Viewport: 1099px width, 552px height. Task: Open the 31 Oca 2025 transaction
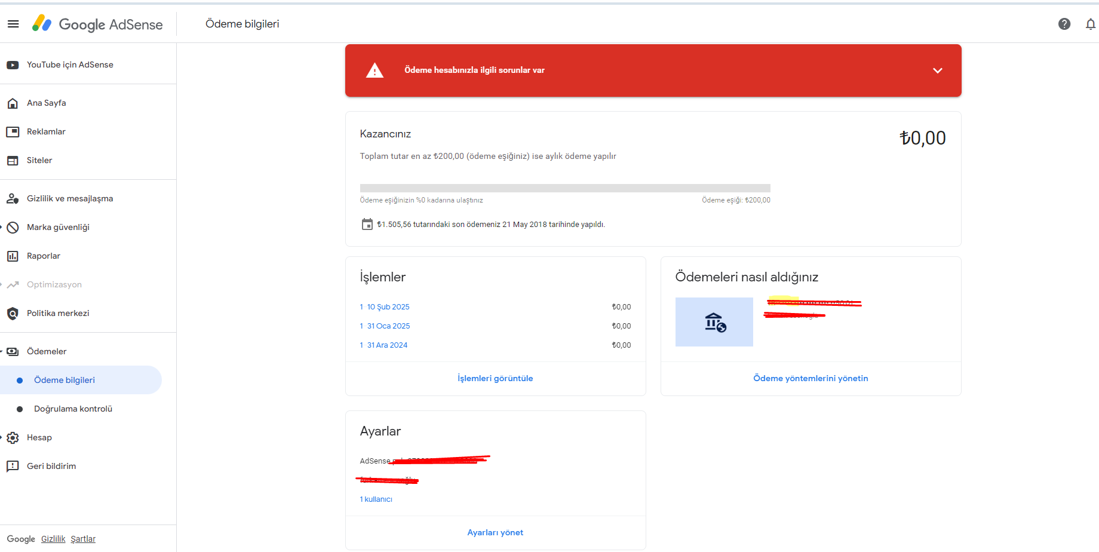point(385,326)
